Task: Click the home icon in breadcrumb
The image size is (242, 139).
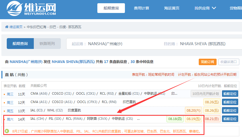Action: tap(7, 27)
